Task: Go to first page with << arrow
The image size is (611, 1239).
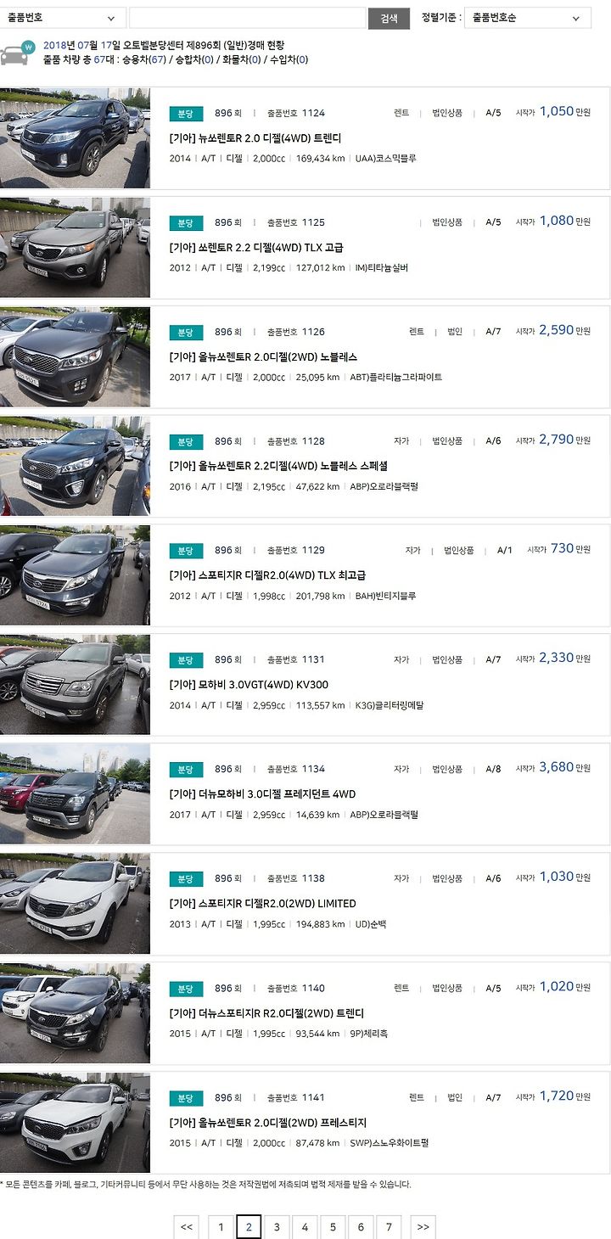Action: (x=187, y=1227)
